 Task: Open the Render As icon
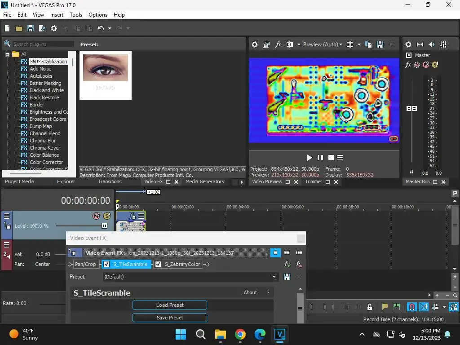(42, 28)
